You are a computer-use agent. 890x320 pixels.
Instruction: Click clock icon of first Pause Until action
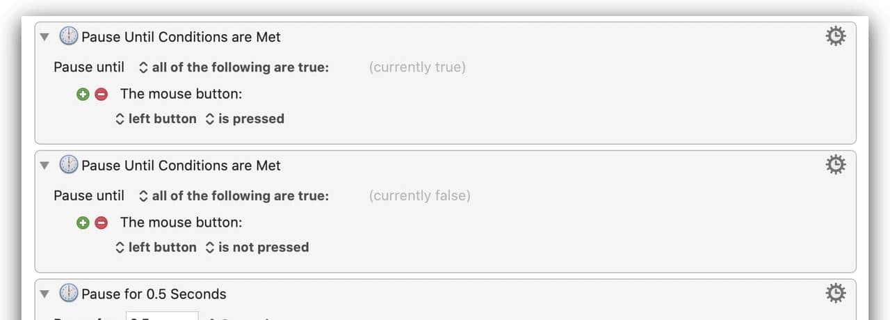pos(69,36)
